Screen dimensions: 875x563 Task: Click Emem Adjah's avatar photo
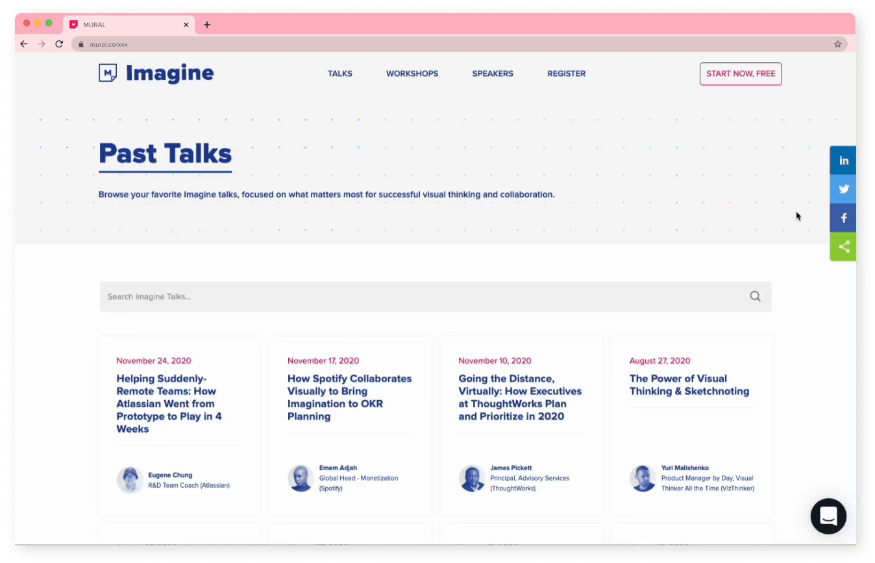pos(301,478)
